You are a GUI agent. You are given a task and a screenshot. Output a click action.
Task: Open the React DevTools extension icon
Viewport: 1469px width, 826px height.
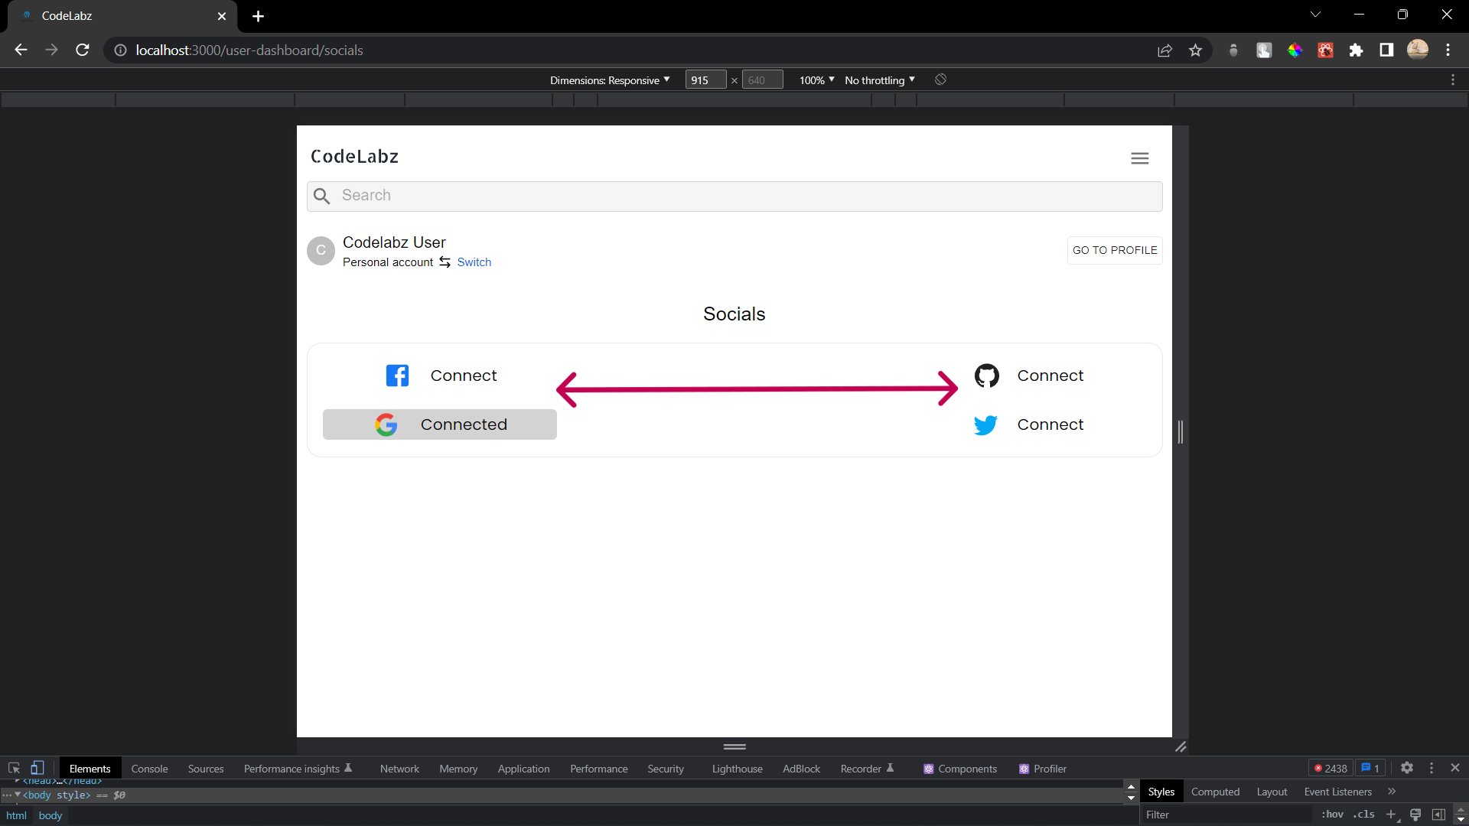[1325, 50]
